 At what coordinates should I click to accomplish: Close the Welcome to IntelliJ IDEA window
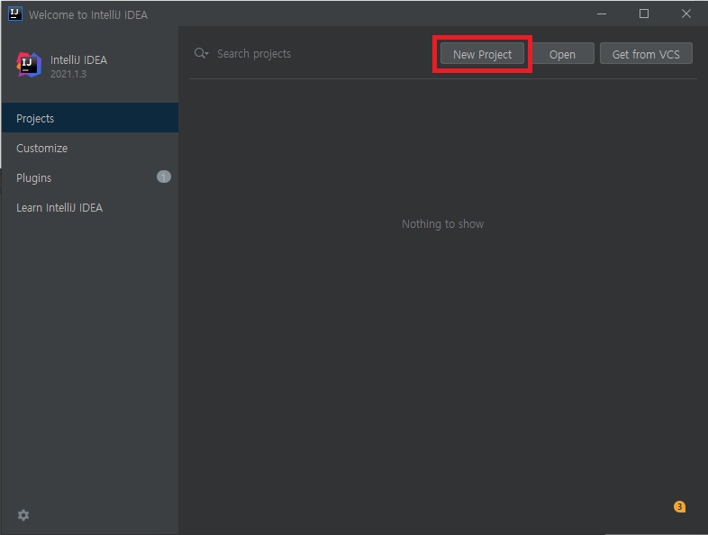(685, 14)
